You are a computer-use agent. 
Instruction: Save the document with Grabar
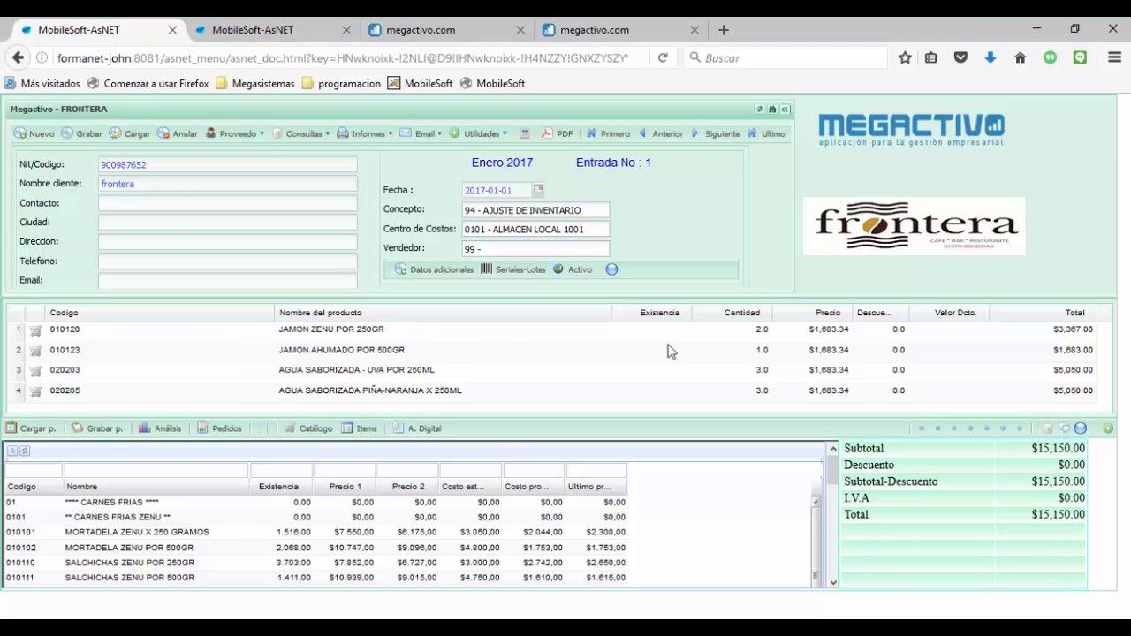point(81,133)
